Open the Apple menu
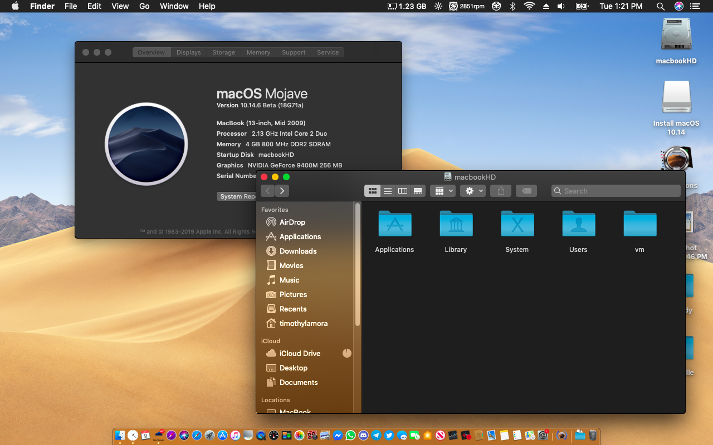The image size is (713, 445). pos(16,6)
